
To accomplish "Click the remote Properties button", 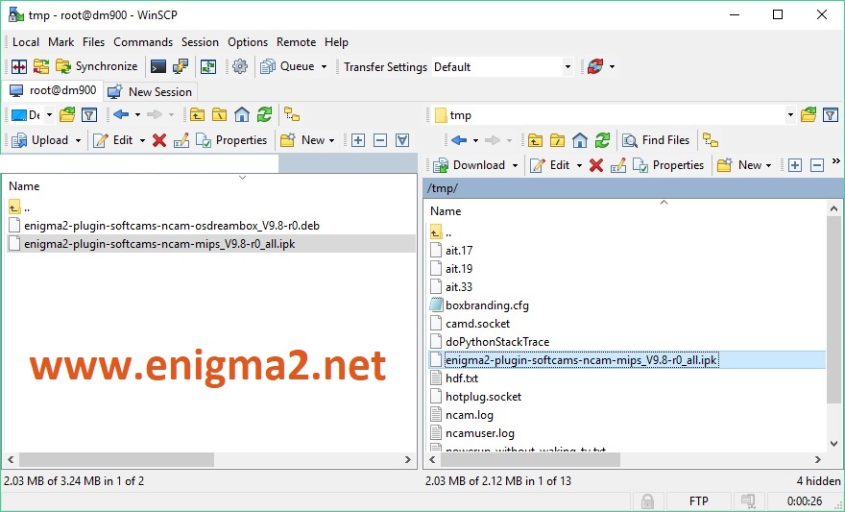I will pyautogui.click(x=668, y=165).
